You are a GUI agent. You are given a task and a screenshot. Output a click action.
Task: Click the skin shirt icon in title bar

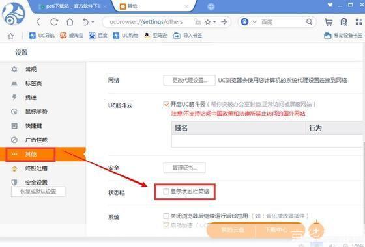pos(330,5)
